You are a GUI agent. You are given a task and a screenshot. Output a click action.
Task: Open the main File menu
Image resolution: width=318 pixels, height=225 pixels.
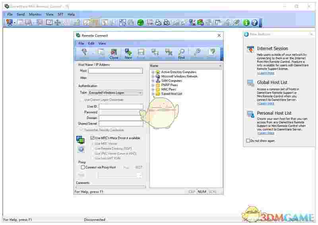pyautogui.click(x=10, y=14)
